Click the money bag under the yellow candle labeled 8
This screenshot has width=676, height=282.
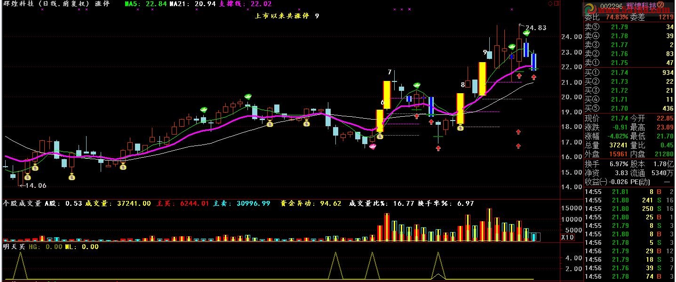tap(461, 128)
